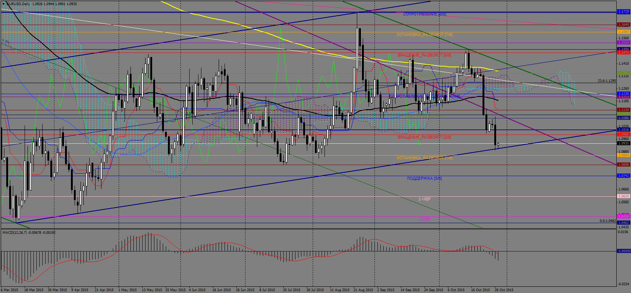Click the 20 Jul 2015 date label
Screen dimensions: 631x293
click(292, 290)
